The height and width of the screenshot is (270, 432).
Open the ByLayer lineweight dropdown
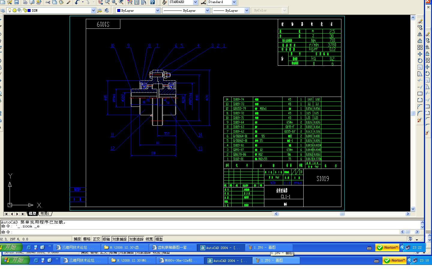247,10
